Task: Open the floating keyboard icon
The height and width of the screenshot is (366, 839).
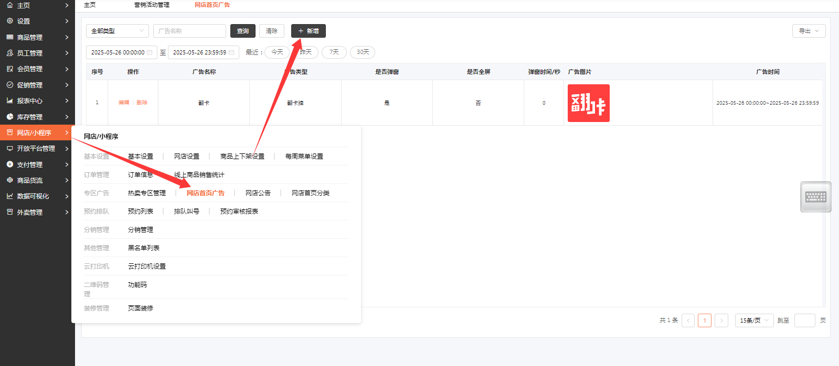Action: [815, 197]
